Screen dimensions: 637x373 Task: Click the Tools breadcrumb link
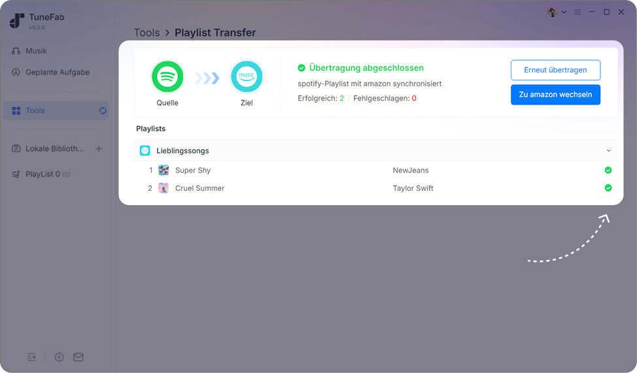click(x=146, y=33)
